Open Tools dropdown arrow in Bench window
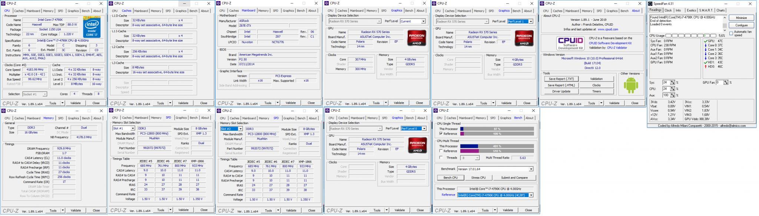 (x=495, y=210)
